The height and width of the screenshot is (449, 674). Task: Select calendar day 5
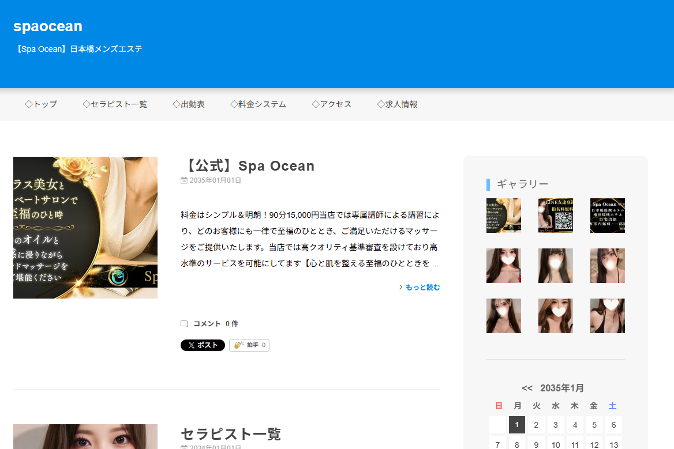click(x=594, y=425)
